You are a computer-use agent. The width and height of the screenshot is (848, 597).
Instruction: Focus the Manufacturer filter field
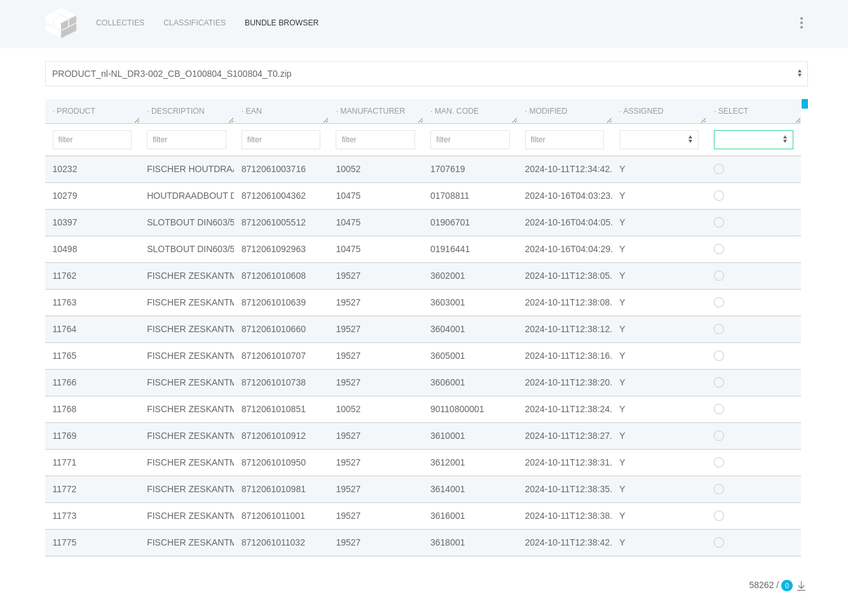(375, 140)
